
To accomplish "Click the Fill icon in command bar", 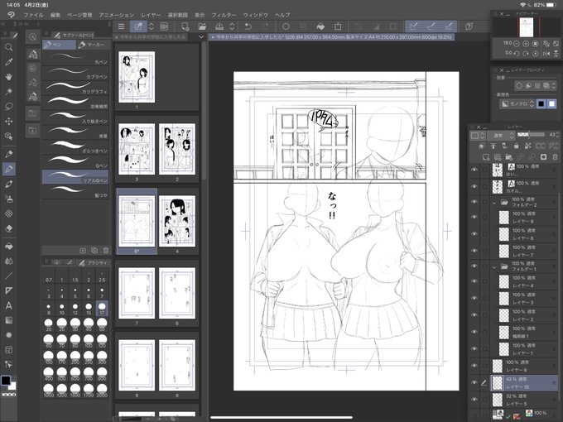I will pyautogui.click(x=320, y=26).
